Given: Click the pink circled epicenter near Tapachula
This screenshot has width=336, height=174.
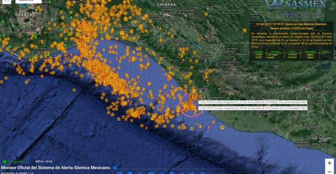Looking at the screenshot, I should (x=190, y=104).
